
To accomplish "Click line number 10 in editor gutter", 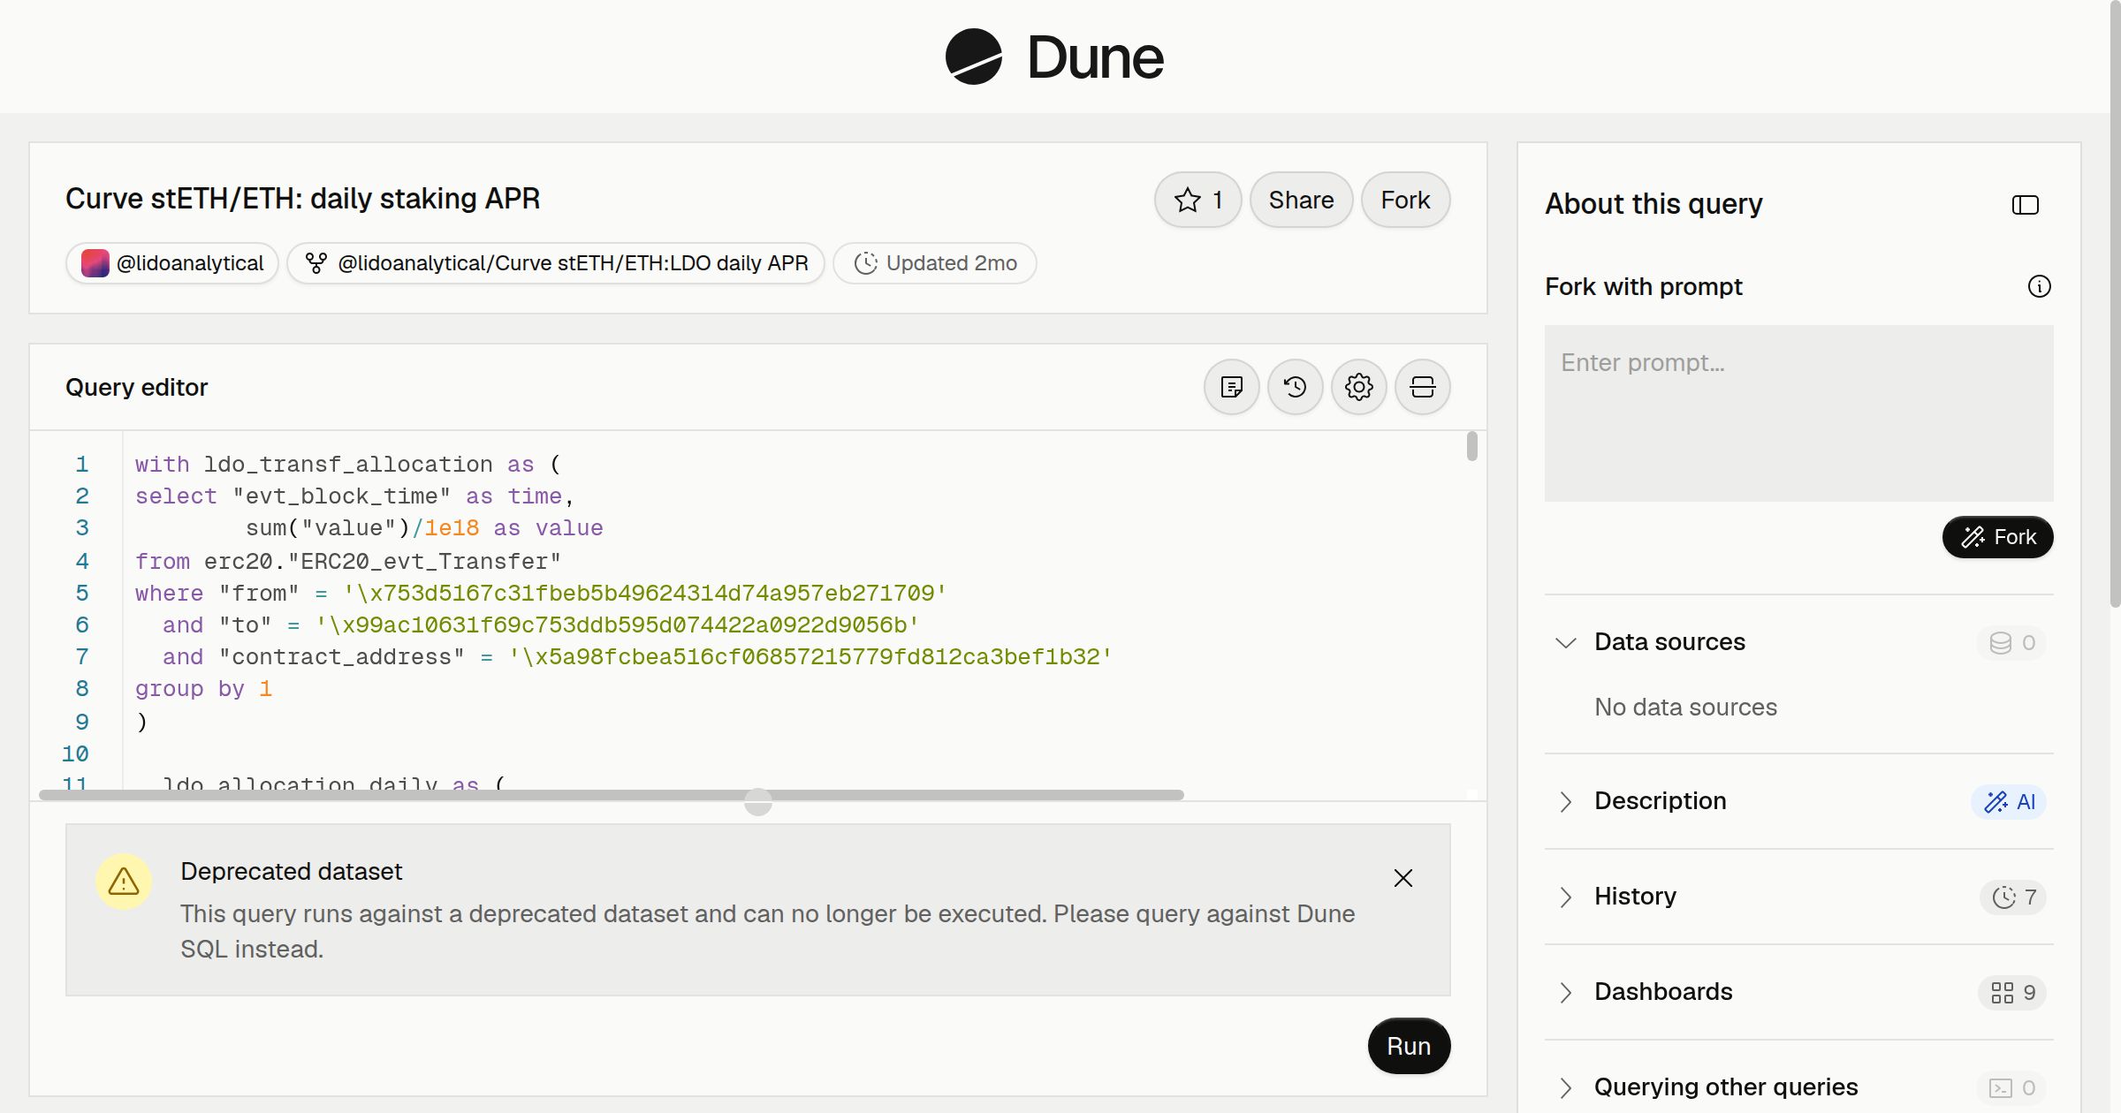I will point(75,753).
